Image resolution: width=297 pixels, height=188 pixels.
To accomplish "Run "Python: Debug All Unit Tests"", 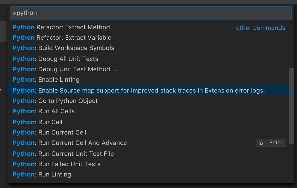I will pos(55,59).
